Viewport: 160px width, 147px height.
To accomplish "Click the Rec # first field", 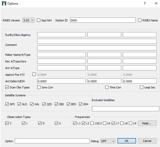I will point(61,61).
